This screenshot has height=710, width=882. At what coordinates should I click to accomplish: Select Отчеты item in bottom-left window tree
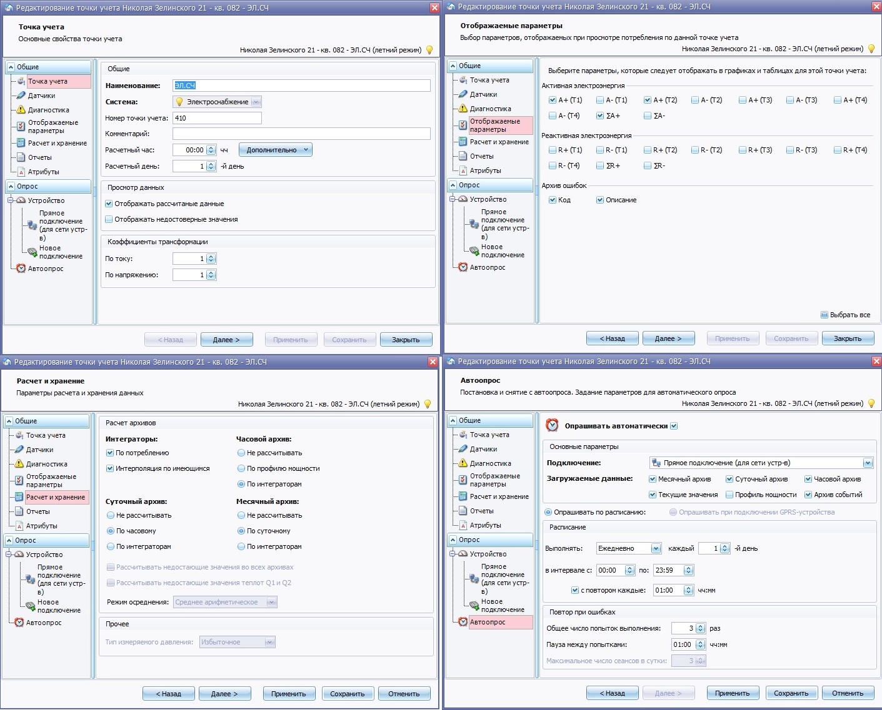pos(38,511)
